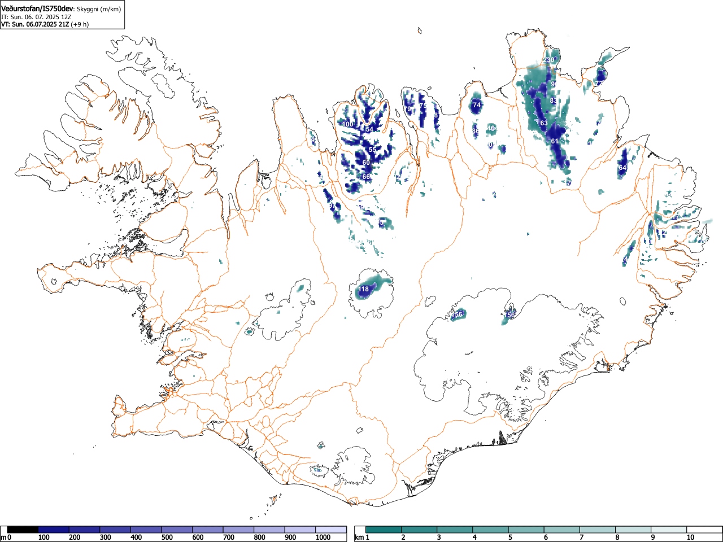This screenshot has height=542, width=723.
Task: Click the '500' tick label on metre scale
Action: [x=167, y=537]
